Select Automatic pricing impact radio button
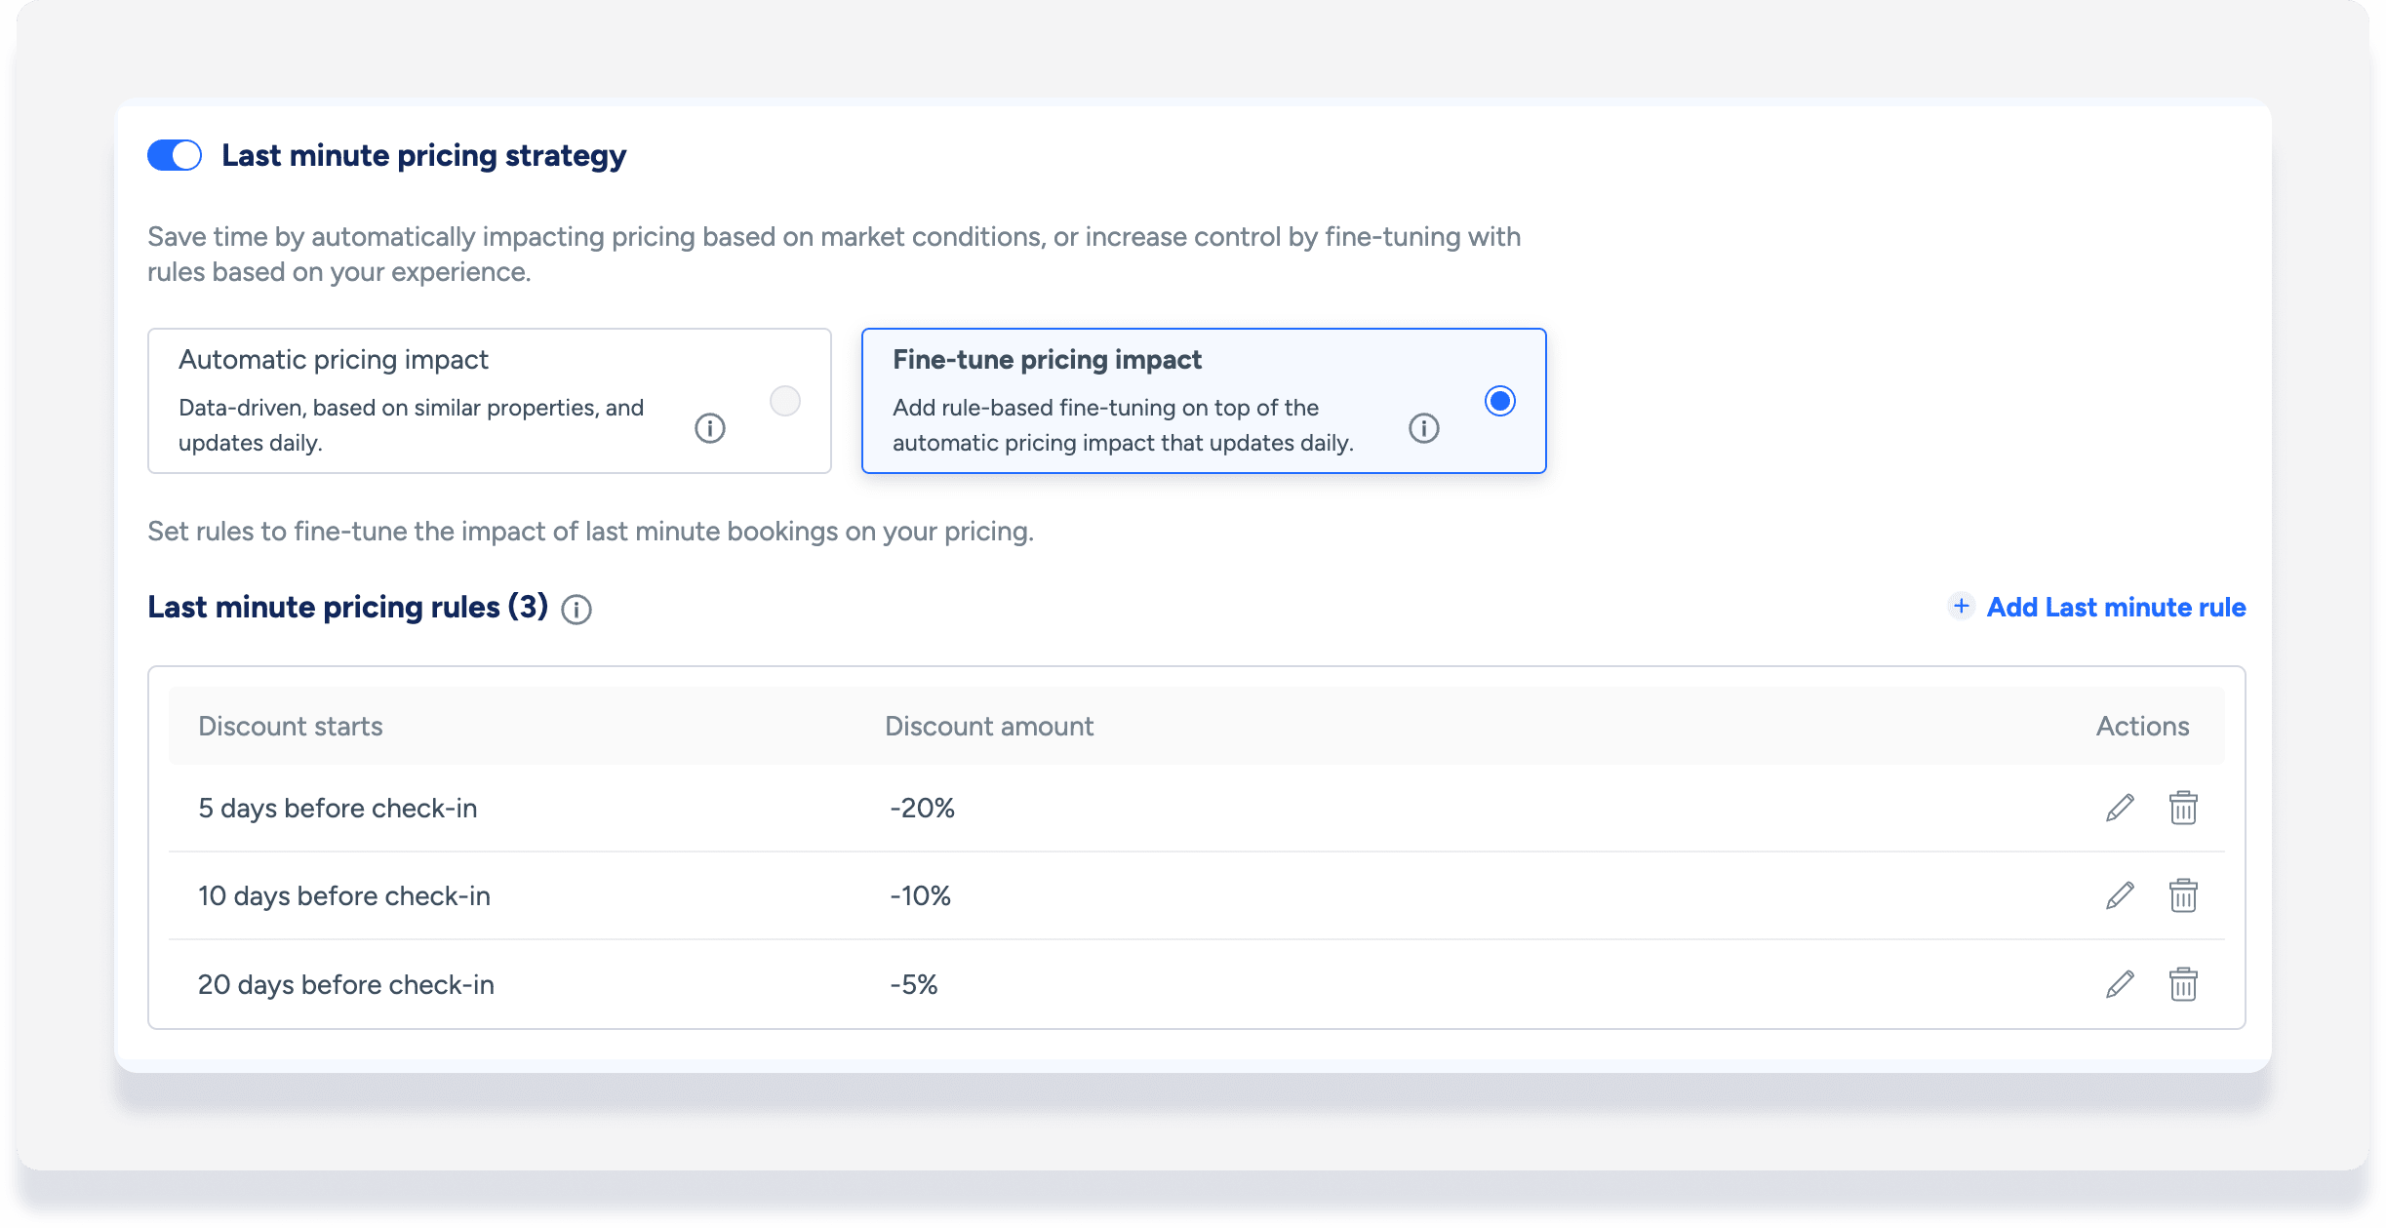This screenshot has height=1228, width=2386. pos(784,401)
